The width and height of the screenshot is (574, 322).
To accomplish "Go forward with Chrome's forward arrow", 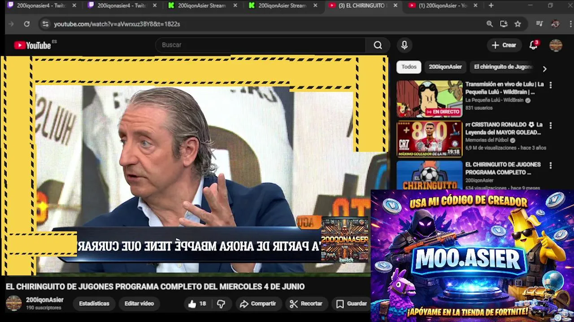I will click(11, 24).
